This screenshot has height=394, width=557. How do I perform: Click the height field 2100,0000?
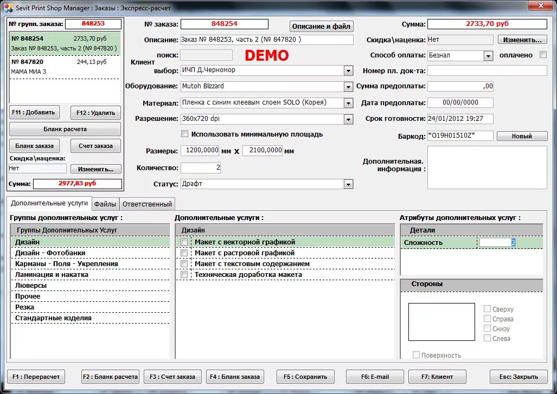[x=263, y=151]
